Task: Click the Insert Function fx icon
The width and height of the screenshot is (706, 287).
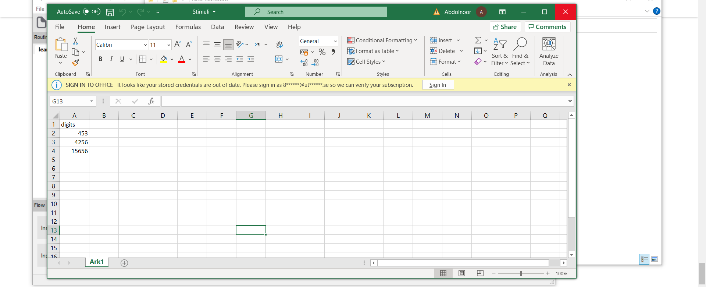Action: tap(151, 101)
